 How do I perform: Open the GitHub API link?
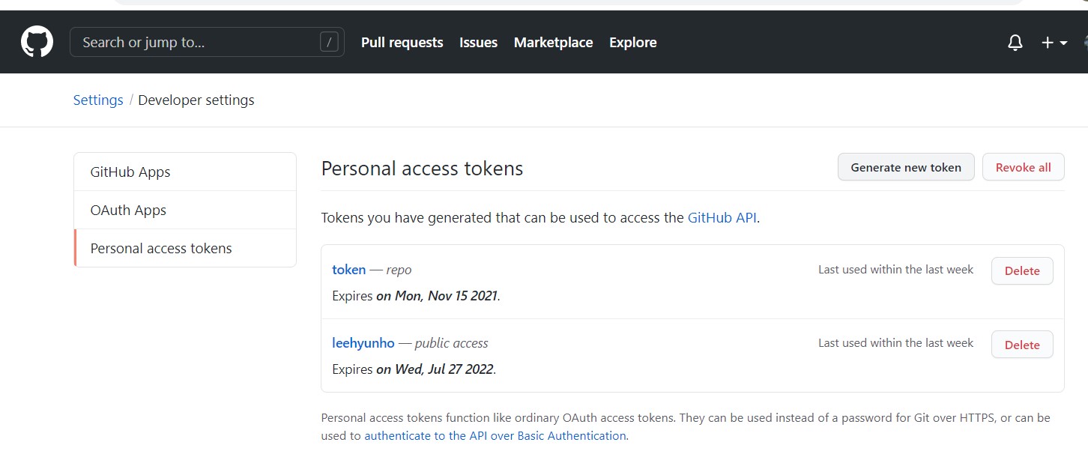click(722, 217)
